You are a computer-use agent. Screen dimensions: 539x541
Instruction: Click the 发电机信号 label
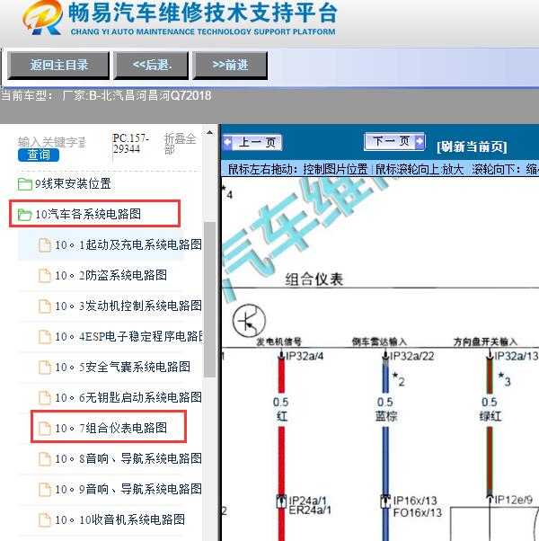[279, 341]
